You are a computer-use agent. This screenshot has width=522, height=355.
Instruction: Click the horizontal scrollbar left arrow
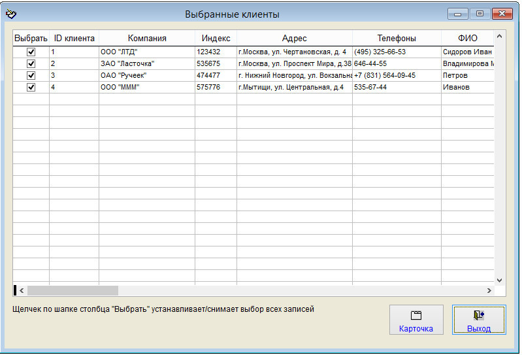point(22,291)
